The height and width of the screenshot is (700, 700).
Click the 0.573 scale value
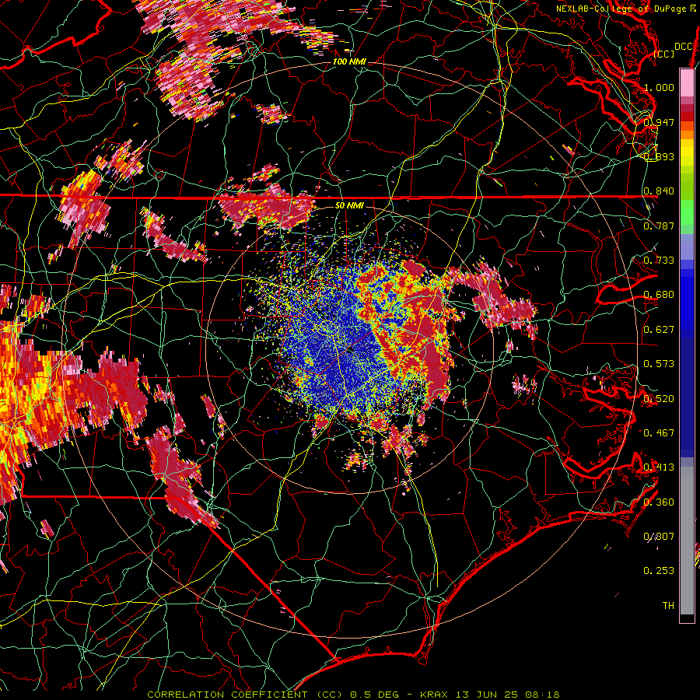(659, 364)
